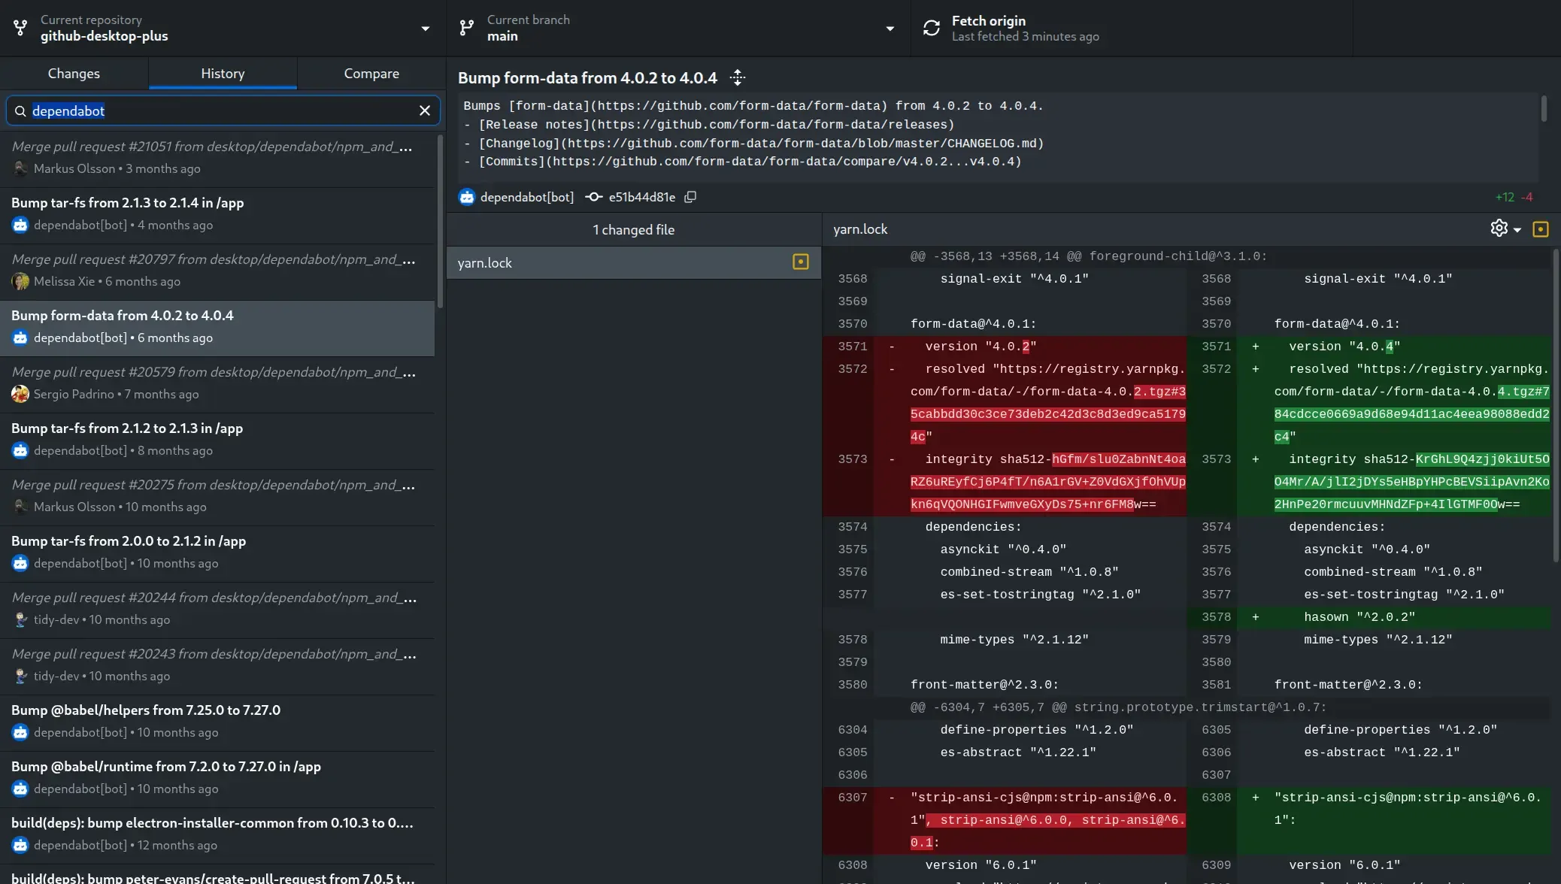Select commit Bump @babel/helpers from 7.25.0 to 7.27.0

[217, 723]
